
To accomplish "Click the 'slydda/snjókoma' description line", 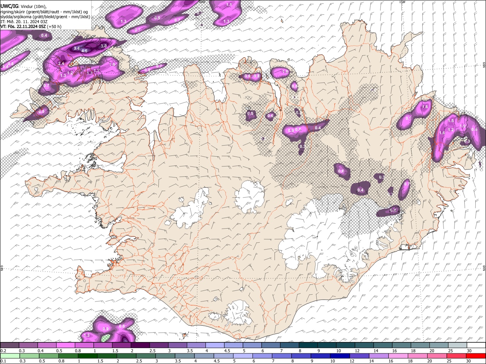I will pos(45,17).
